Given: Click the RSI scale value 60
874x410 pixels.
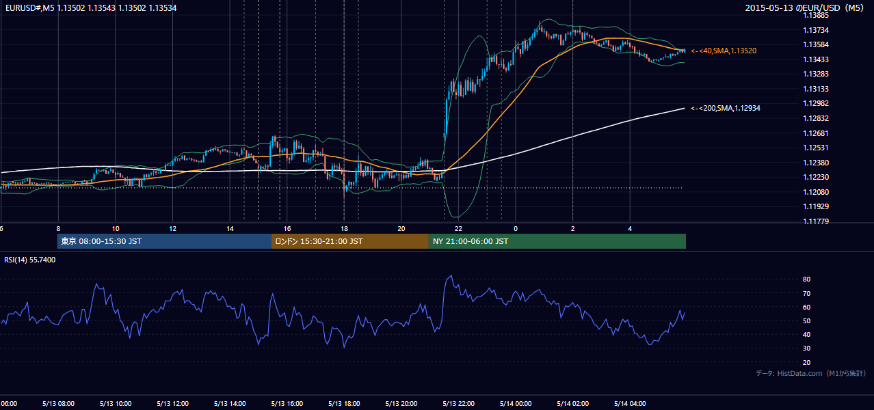Looking at the screenshot, I should [x=806, y=307].
